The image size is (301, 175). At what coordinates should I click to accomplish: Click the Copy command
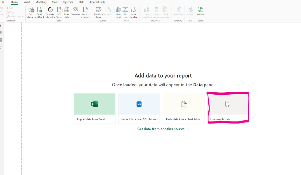point(10,12)
